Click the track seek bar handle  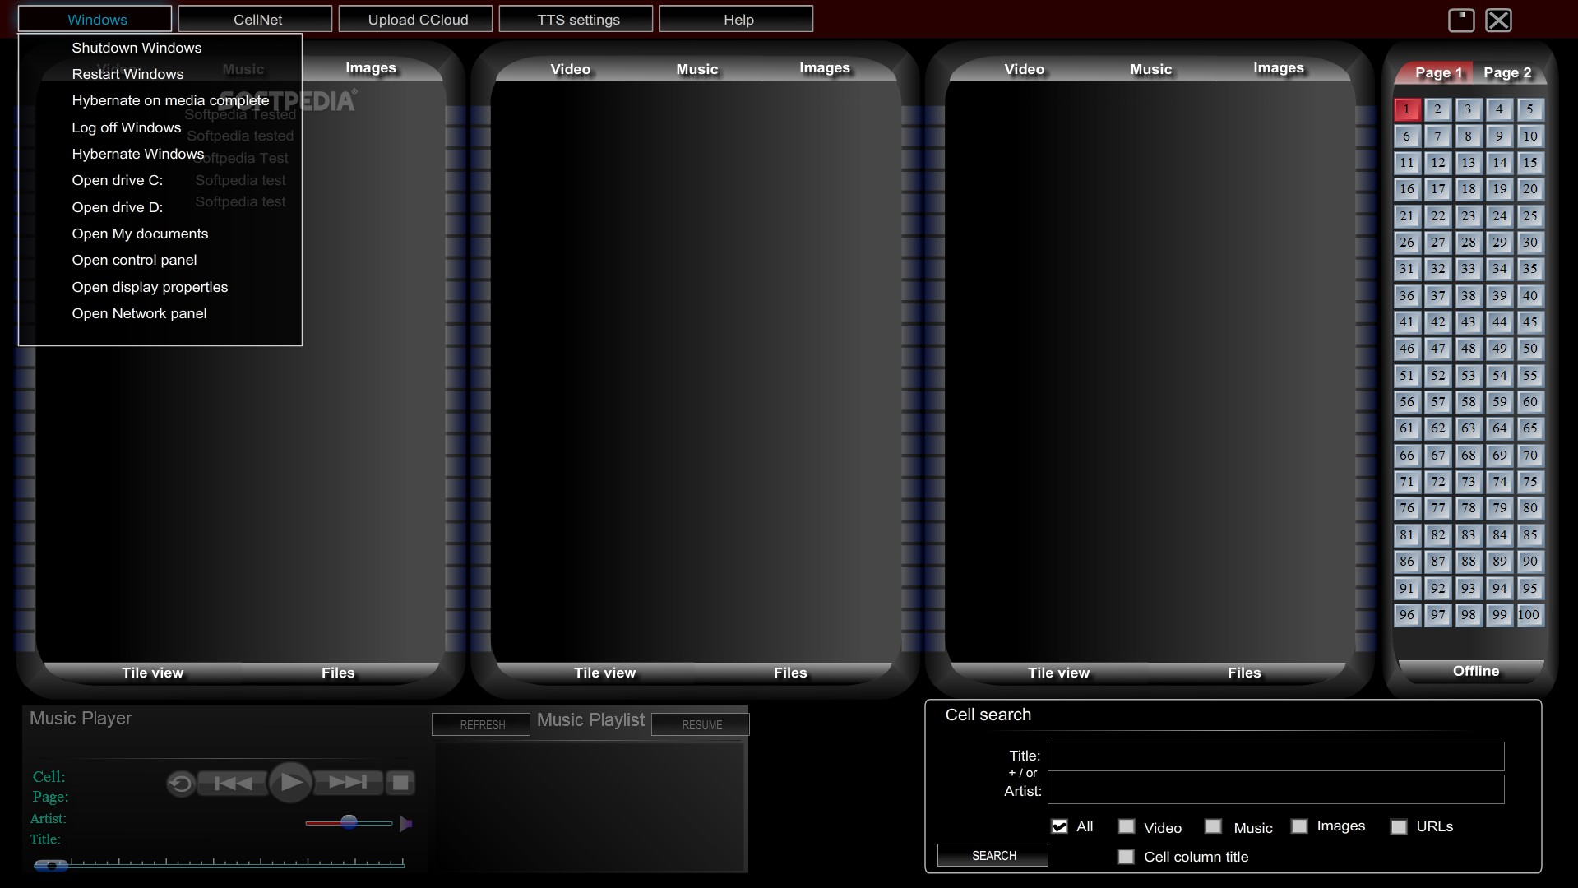(x=51, y=865)
